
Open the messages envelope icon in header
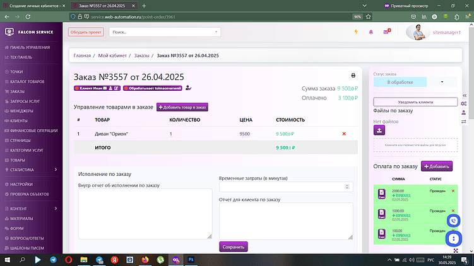(386, 32)
